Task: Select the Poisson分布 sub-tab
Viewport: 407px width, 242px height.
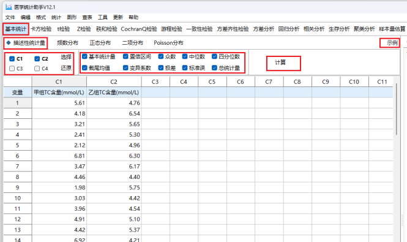Action: [x=168, y=43]
